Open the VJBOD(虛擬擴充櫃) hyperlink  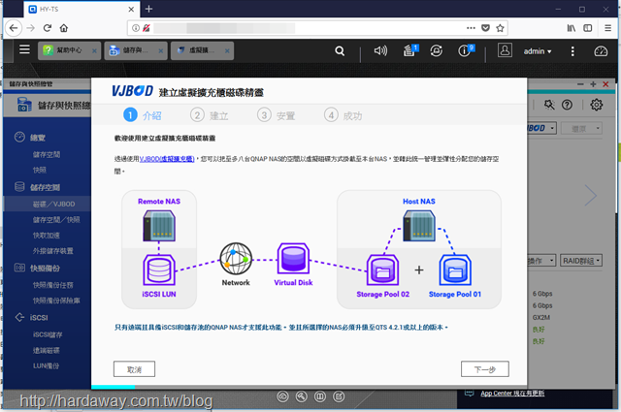point(166,159)
